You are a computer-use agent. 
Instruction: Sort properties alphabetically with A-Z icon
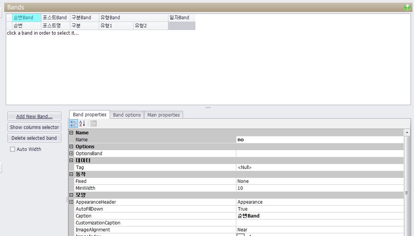pyautogui.click(x=82, y=124)
